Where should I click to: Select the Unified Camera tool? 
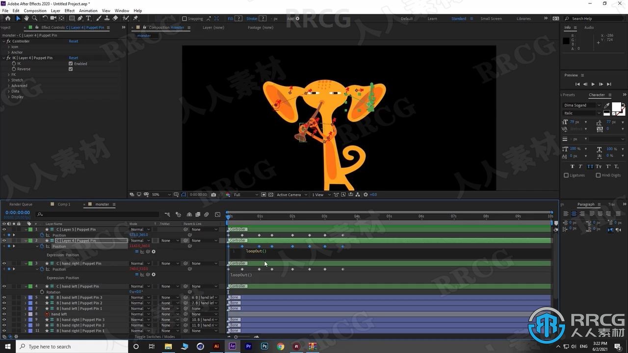(53, 18)
